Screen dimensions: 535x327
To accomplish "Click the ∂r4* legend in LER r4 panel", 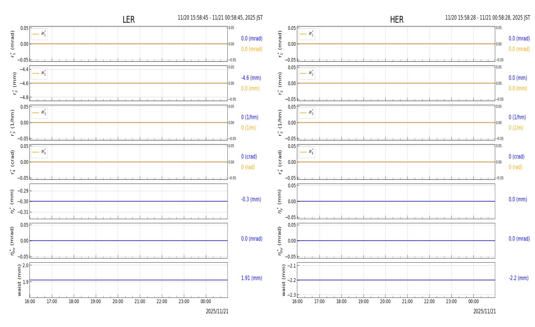I will coord(39,152).
